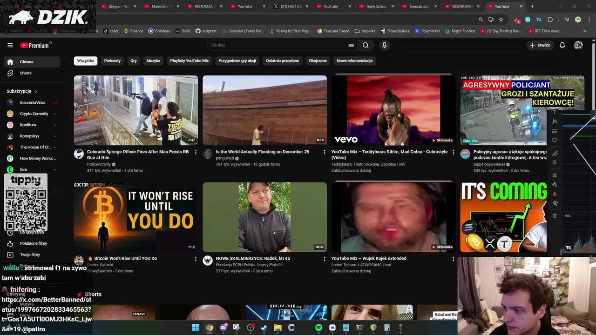Select the text tool in the chart overlay toolbar
This screenshot has width=596, height=335.
click(555, 112)
